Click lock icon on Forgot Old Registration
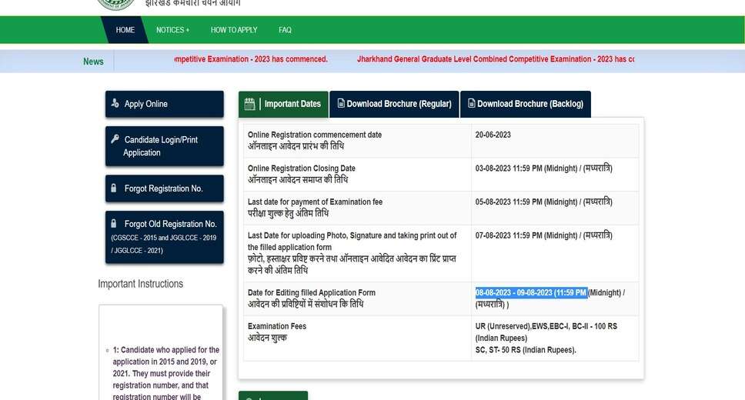The width and height of the screenshot is (745, 400). coord(114,223)
